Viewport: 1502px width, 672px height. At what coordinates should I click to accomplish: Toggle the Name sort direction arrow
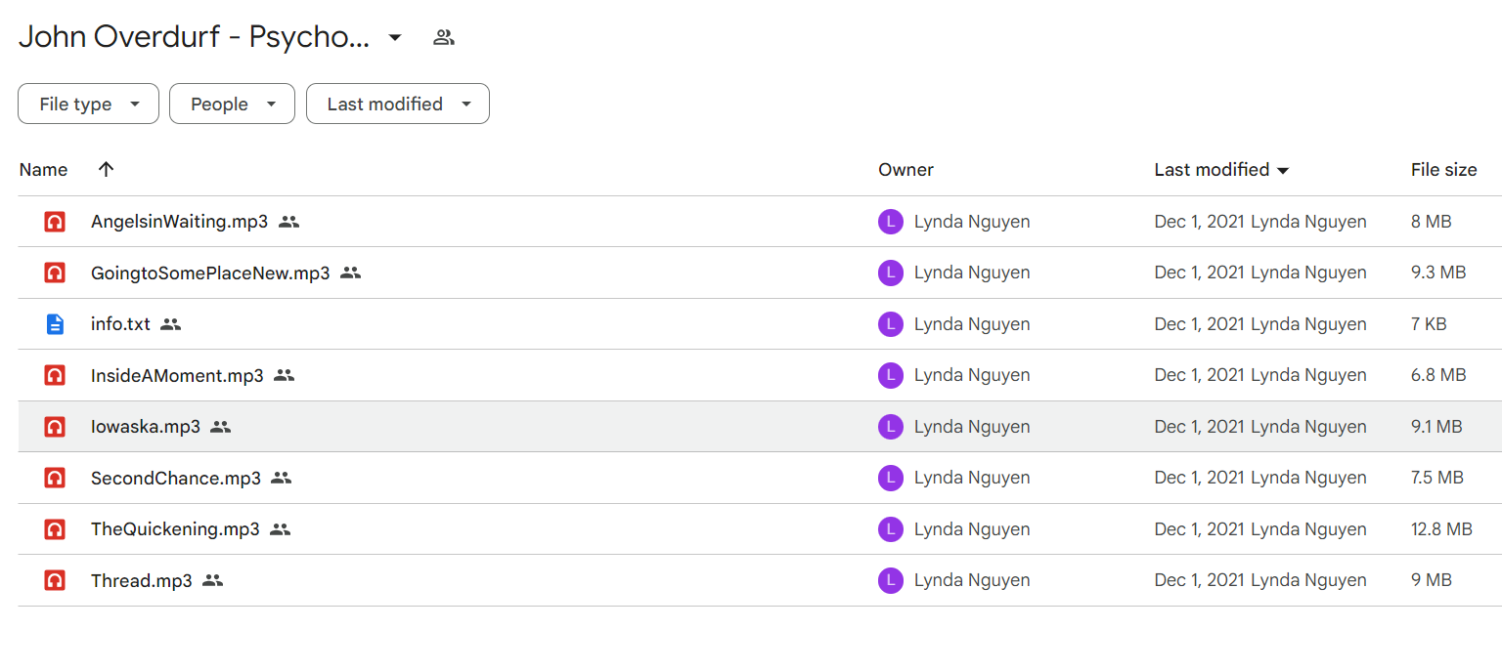point(107,169)
